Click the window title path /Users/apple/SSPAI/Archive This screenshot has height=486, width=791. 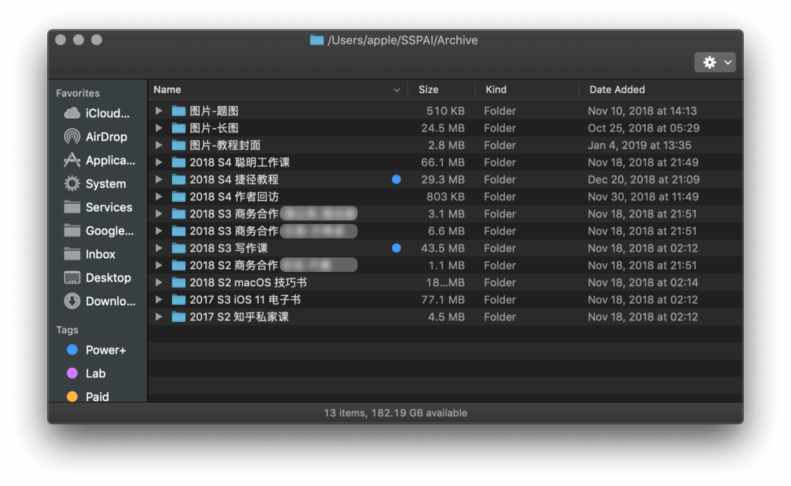point(402,40)
